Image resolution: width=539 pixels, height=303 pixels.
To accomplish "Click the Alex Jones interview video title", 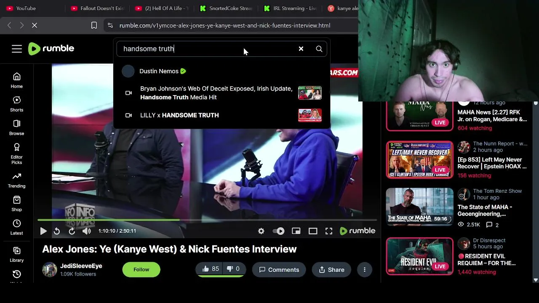I will coord(169,249).
